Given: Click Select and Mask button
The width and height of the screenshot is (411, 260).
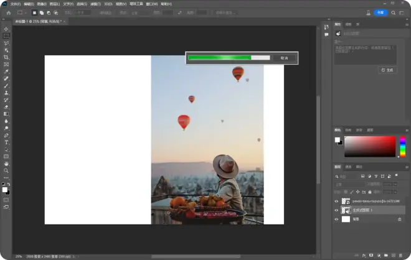Looking at the screenshot, I should [x=225, y=12].
